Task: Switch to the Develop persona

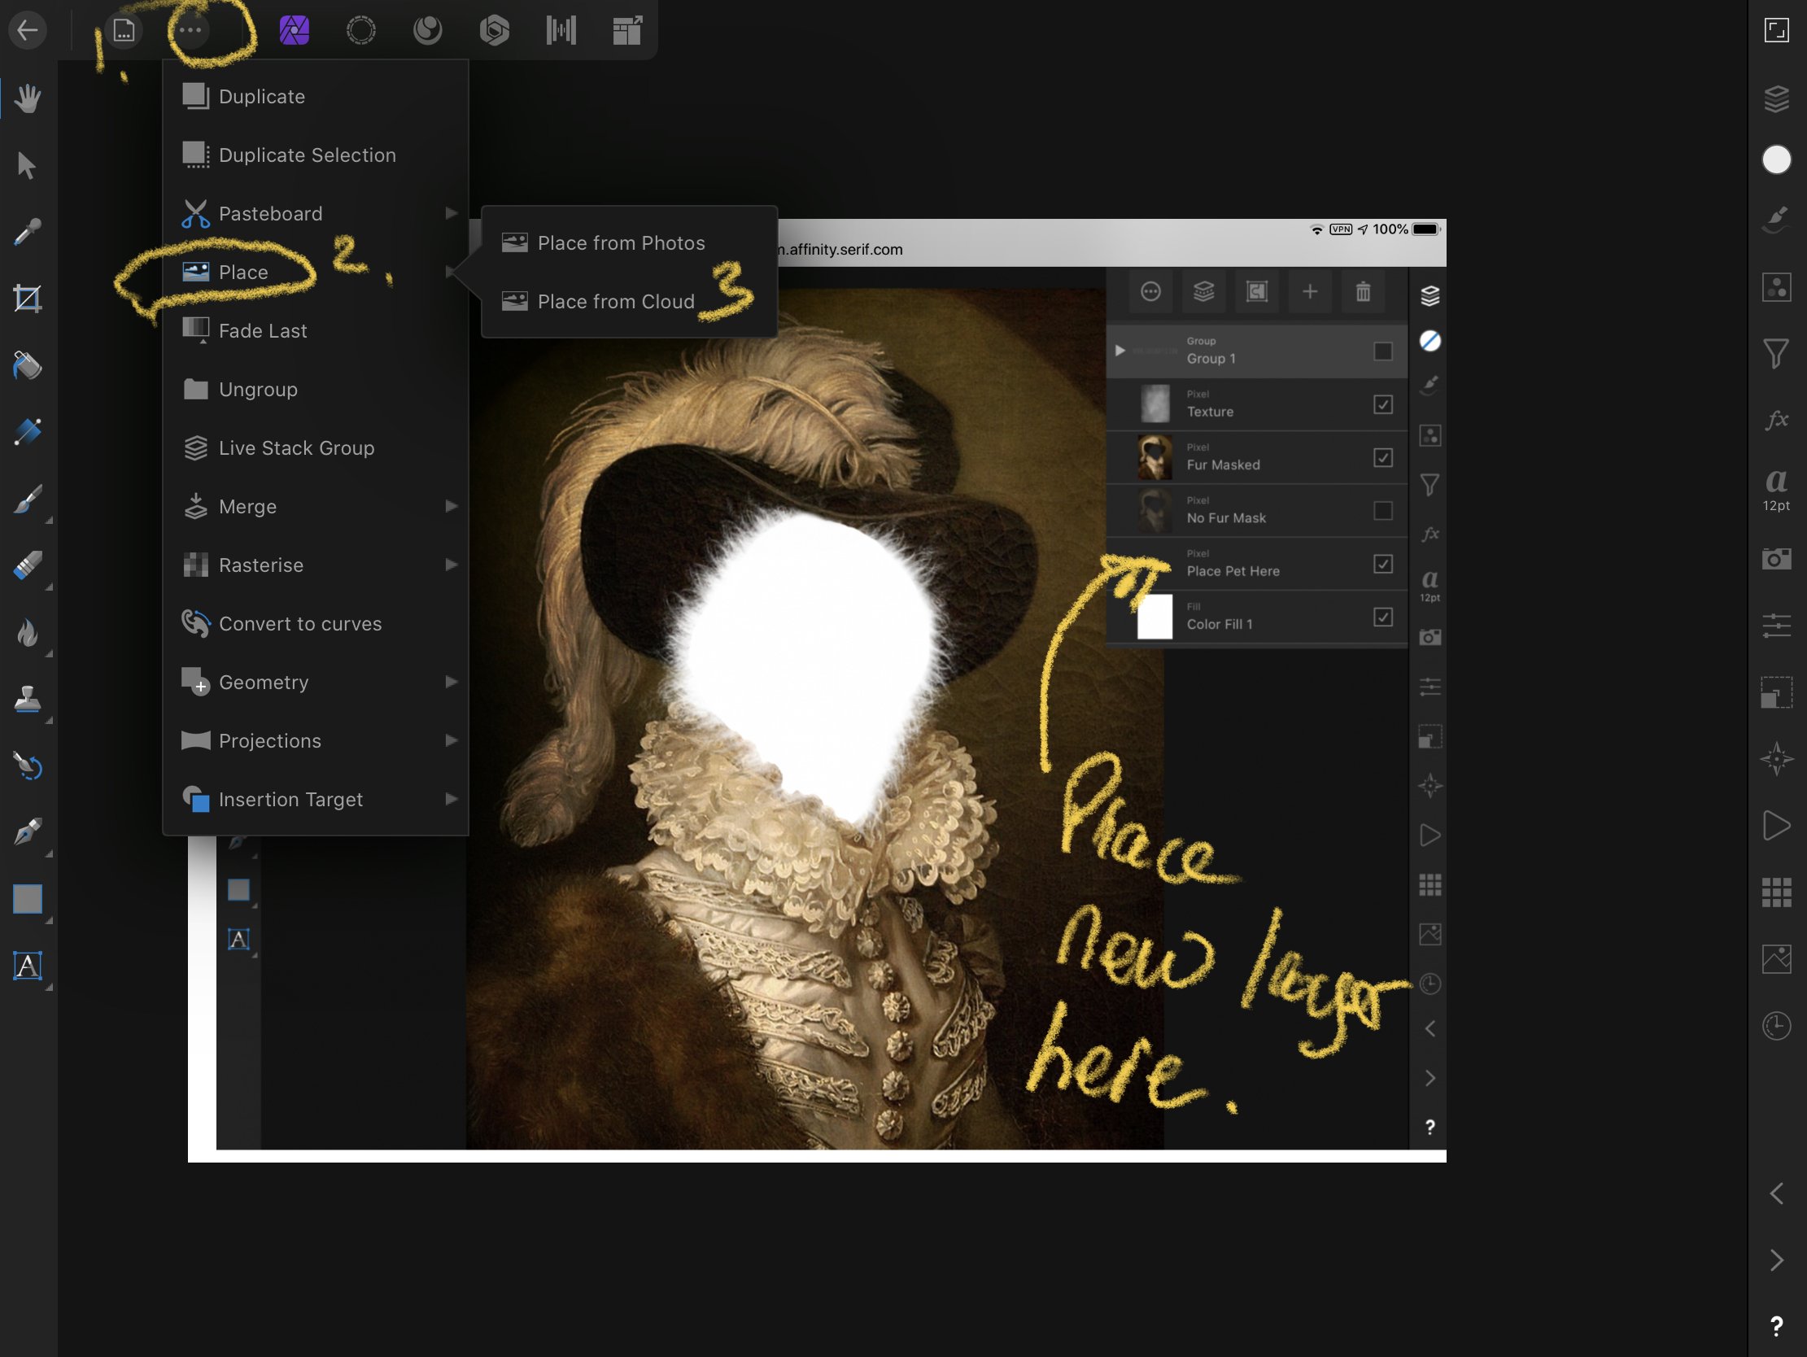Action: click(494, 30)
